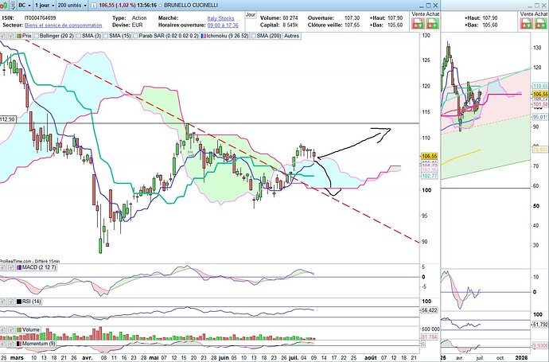Toggle the Parab SAR indicator checkbox

pyautogui.click(x=135, y=36)
